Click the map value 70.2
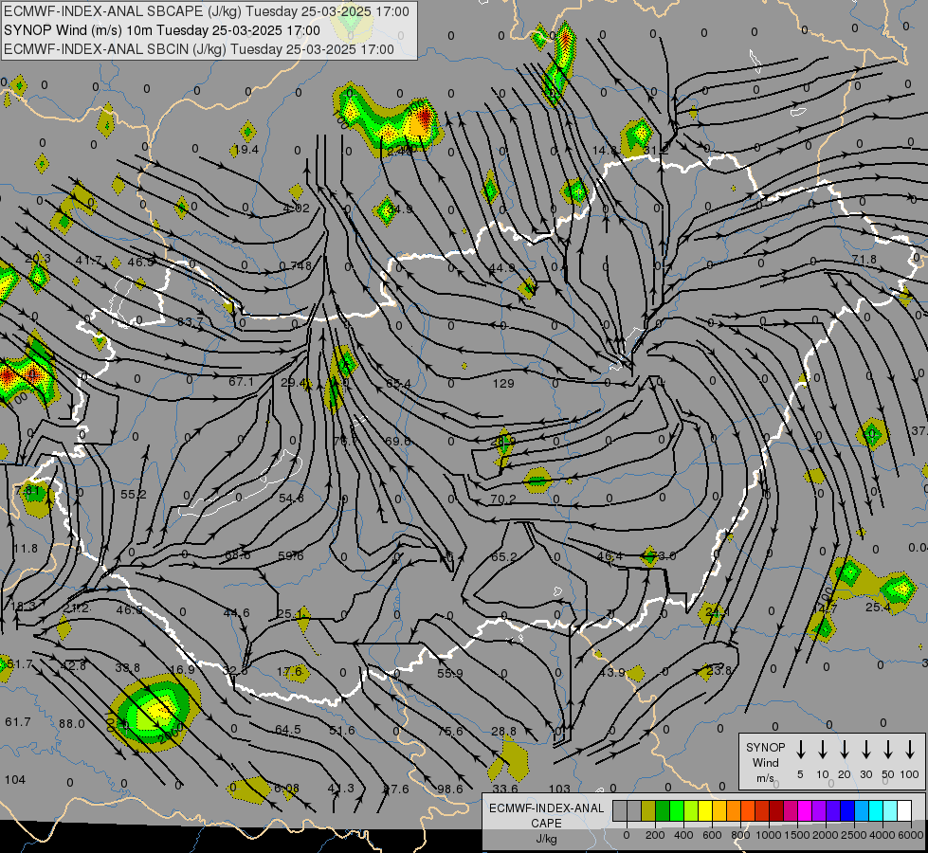928x853 pixels. [x=503, y=499]
